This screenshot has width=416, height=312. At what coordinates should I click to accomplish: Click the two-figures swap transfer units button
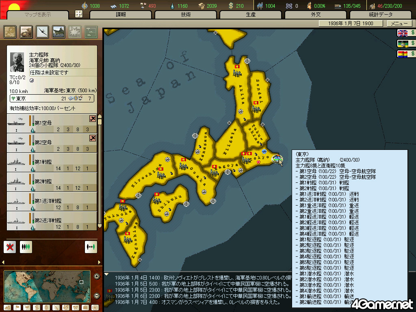[x=91, y=247]
